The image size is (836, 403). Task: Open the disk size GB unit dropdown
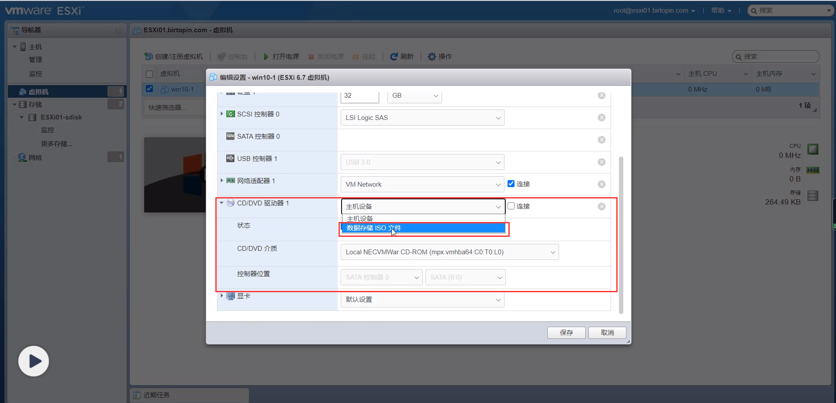415,96
